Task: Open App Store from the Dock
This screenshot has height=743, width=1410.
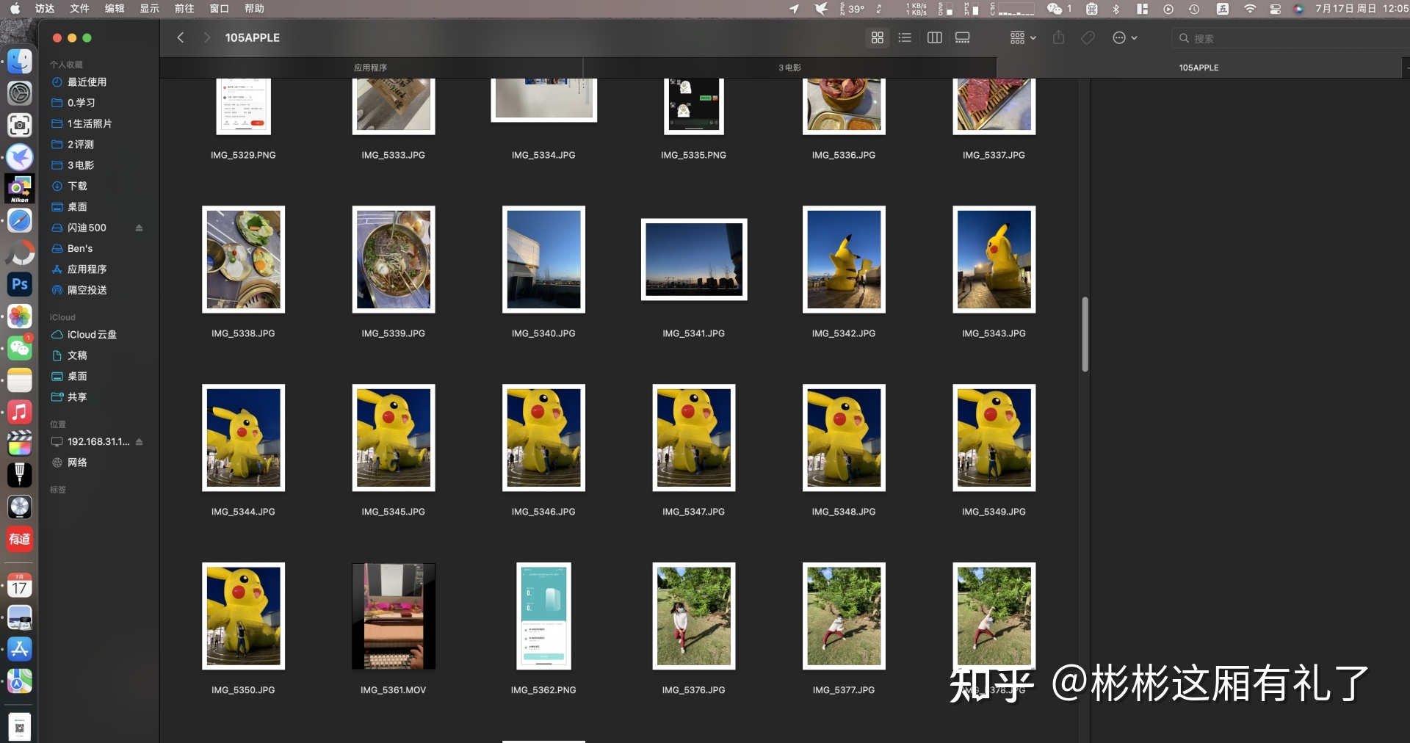Action: [x=20, y=649]
